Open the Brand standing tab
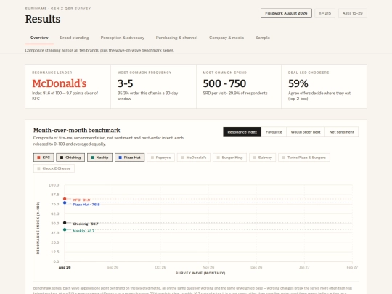 click(75, 38)
